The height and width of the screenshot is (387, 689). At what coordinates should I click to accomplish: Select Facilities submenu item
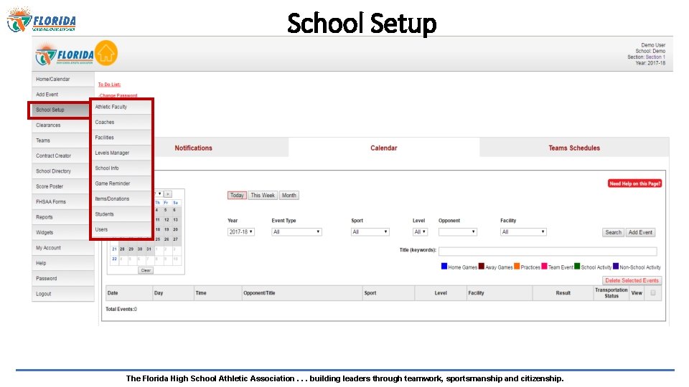[x=121, y=138]
